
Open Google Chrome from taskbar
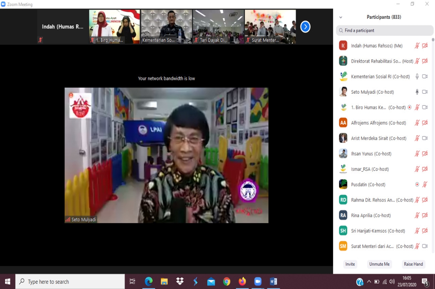[227, 282]
